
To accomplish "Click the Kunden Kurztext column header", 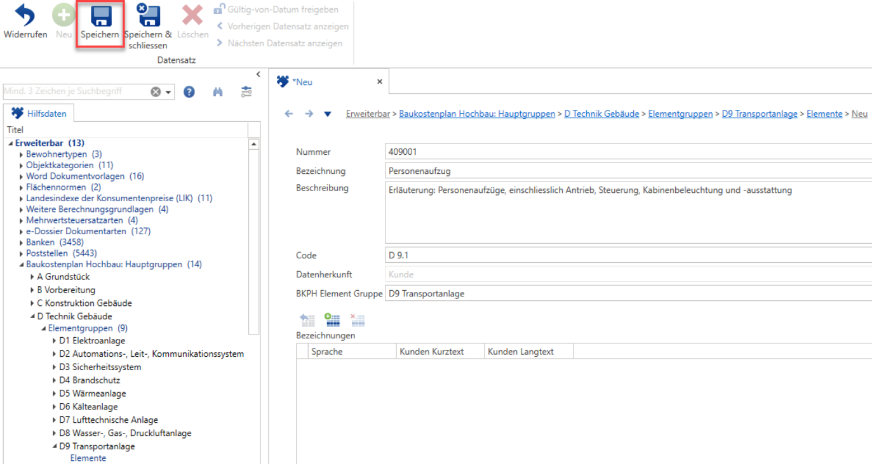I will (439, 351).
